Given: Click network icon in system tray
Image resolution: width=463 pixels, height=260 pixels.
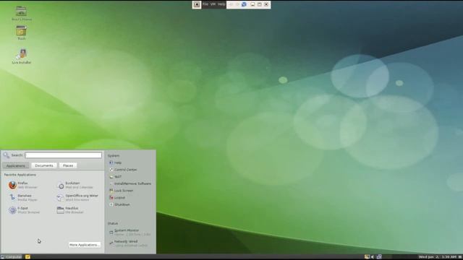Looking at the screenshot, I should [x=379, y=257].
